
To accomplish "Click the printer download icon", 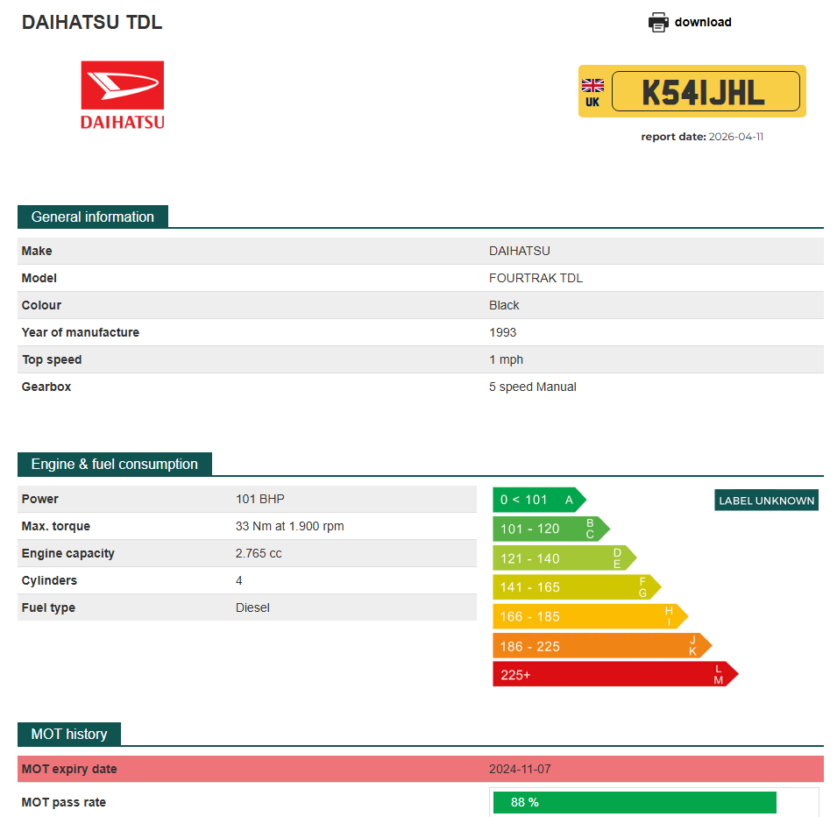I will (x=658, y=23).
